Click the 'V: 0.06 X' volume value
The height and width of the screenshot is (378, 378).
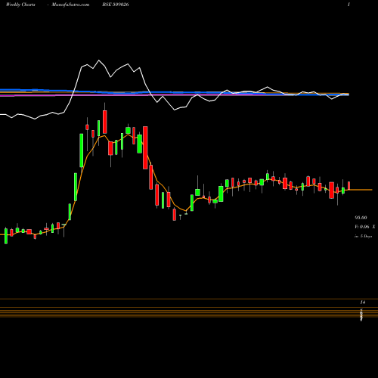[365, 227]
